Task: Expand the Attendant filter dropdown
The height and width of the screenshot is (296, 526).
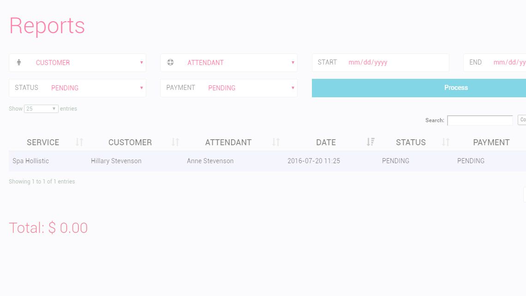Action: pos(229,63)
